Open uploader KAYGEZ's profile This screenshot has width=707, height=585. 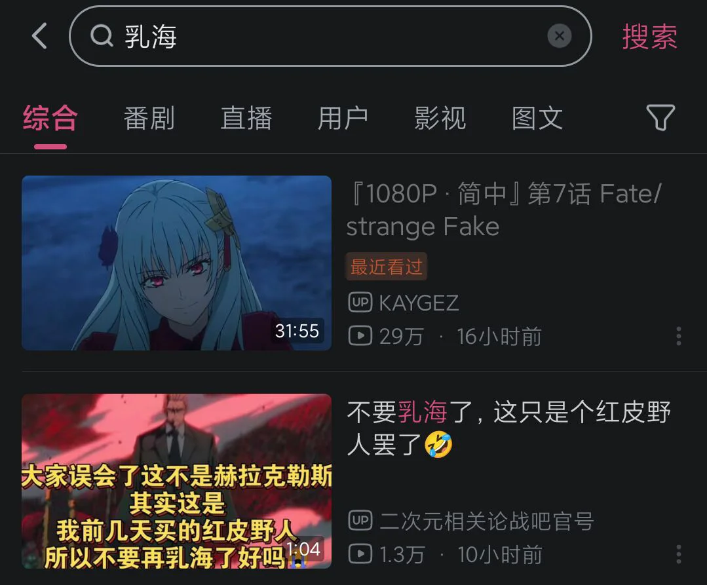[419, 303]
